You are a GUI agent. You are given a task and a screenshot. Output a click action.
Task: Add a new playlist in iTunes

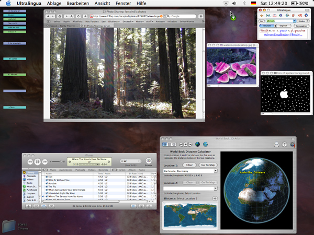click(28, 206)
